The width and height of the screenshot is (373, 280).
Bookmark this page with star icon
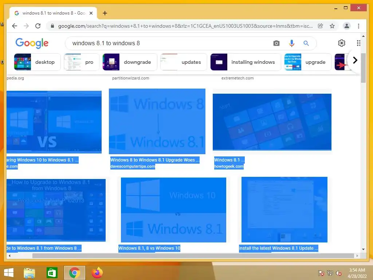332,26
